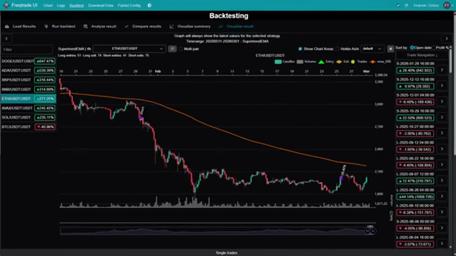Go to trade L-2025-06-26 04:00:00 arrow
This screenshot has height=256, width=456.
pos(442,196)
